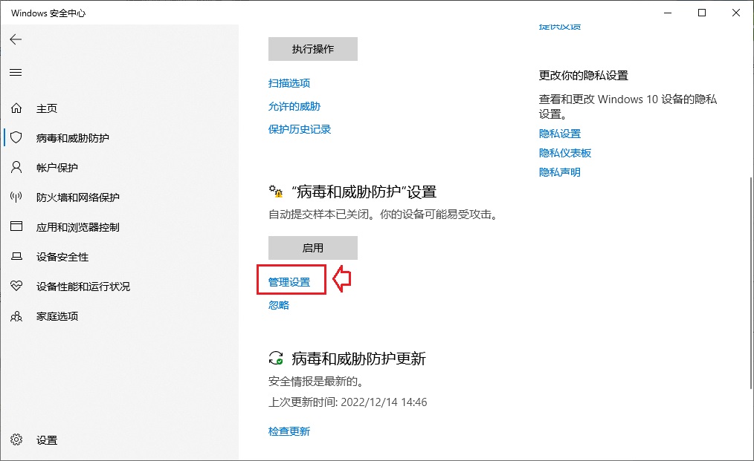The image size is (754, 461).
Task: Open the 隐私仪表板 link
Action: pos(565,153)
